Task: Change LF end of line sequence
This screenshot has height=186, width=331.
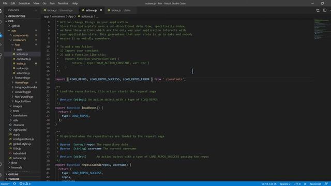Action: [x=305, y=184]
